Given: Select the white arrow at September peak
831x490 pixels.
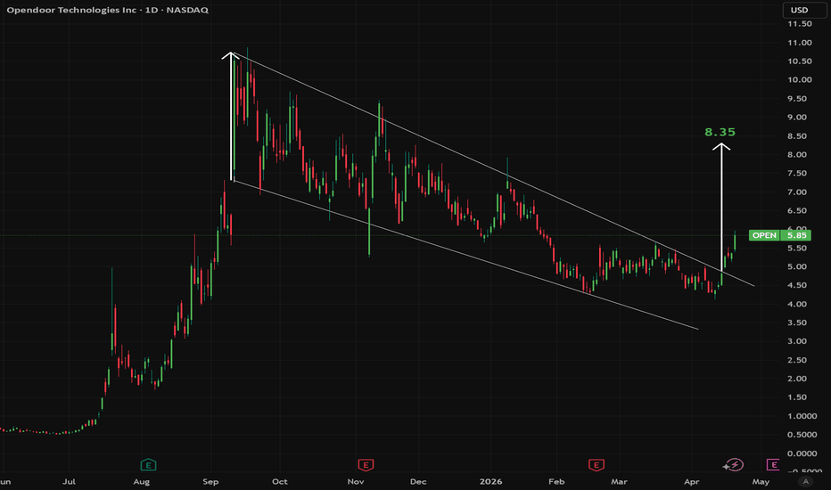Looking at the screenshot, I should (232, 116).
